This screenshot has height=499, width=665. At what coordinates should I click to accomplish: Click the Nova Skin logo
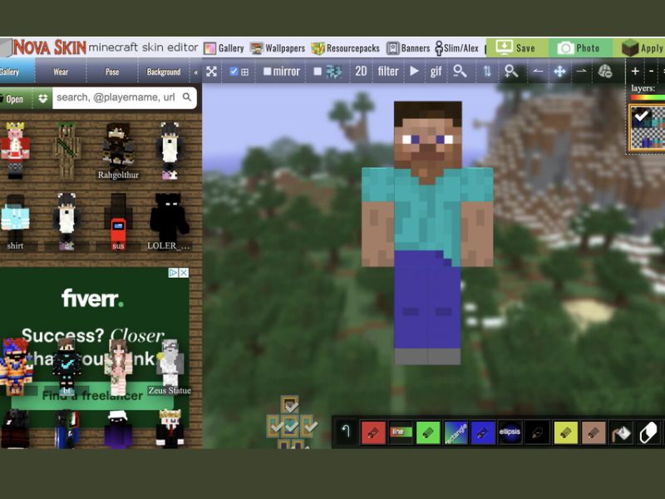(49, 47)
